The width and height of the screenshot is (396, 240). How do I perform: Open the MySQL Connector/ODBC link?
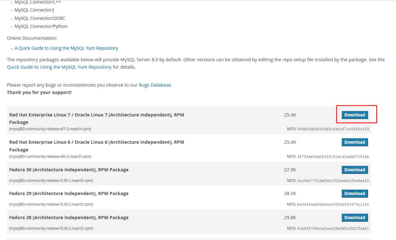pyautogui.click(x=40, y=18)
